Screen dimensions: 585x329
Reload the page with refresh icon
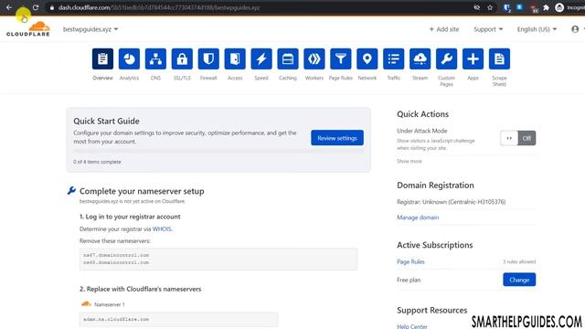[36, 7]
